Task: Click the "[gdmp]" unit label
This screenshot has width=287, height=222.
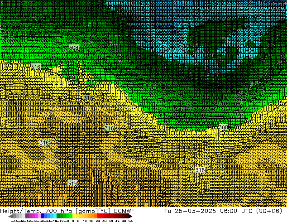Action: (x=87, y=211)
